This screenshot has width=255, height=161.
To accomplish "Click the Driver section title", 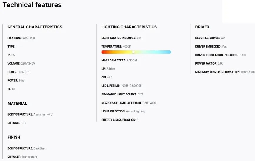I will pyautogui.click(x=202, y=27).
